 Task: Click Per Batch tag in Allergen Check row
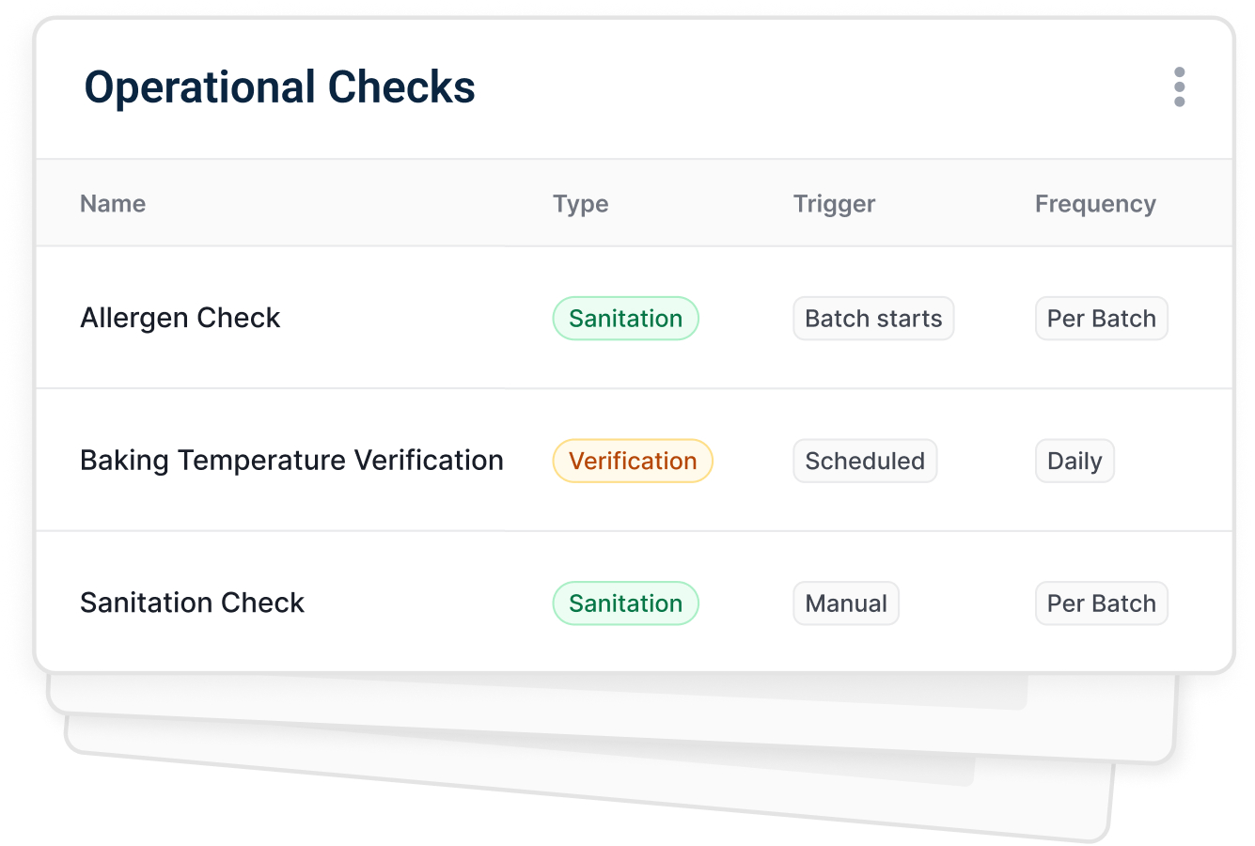pos(1102,319)
